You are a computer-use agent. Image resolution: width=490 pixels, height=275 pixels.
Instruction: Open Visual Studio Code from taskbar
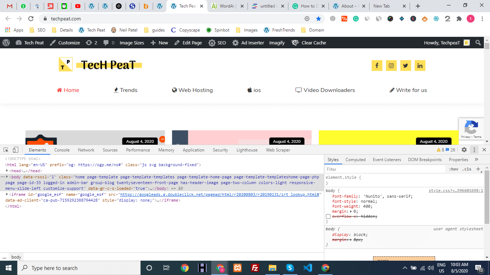[x=307, y=268]
